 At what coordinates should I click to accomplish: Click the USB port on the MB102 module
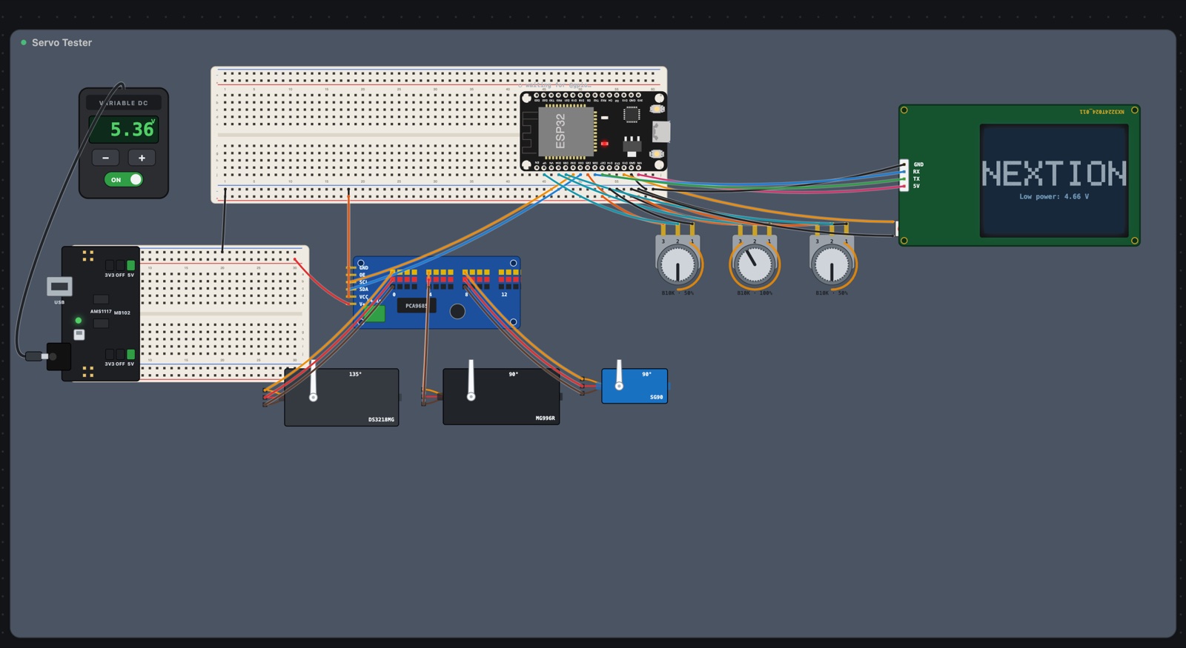(59, 286)
